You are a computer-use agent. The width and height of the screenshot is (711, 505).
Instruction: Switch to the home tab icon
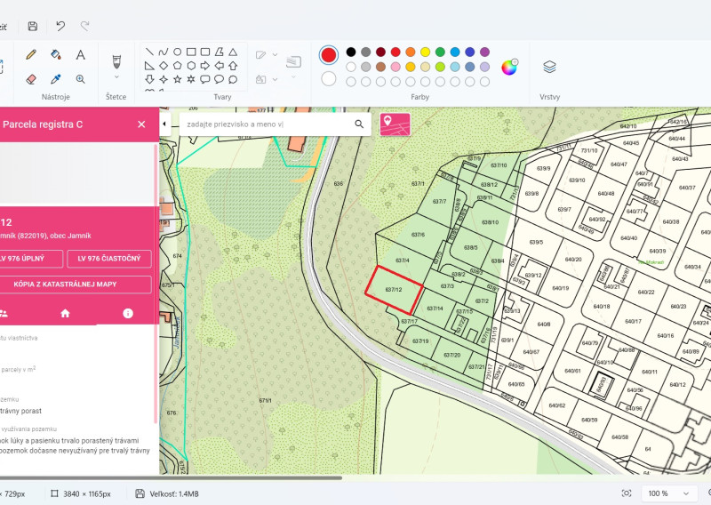(65, 313)
